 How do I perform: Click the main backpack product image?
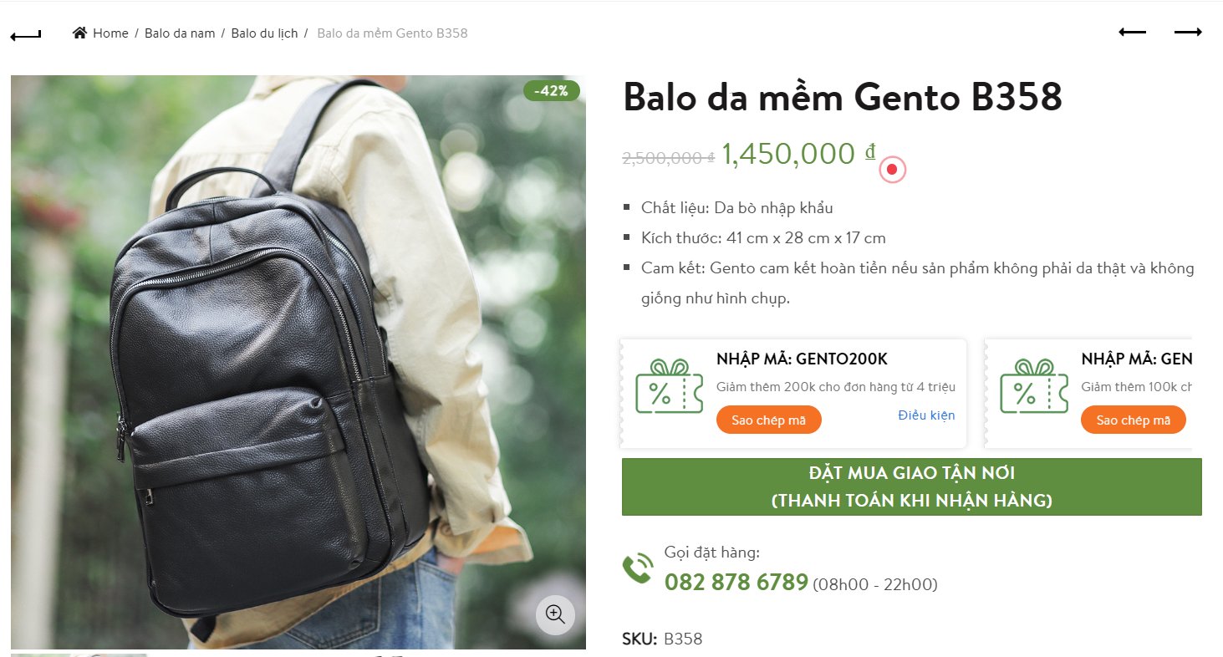298,362
